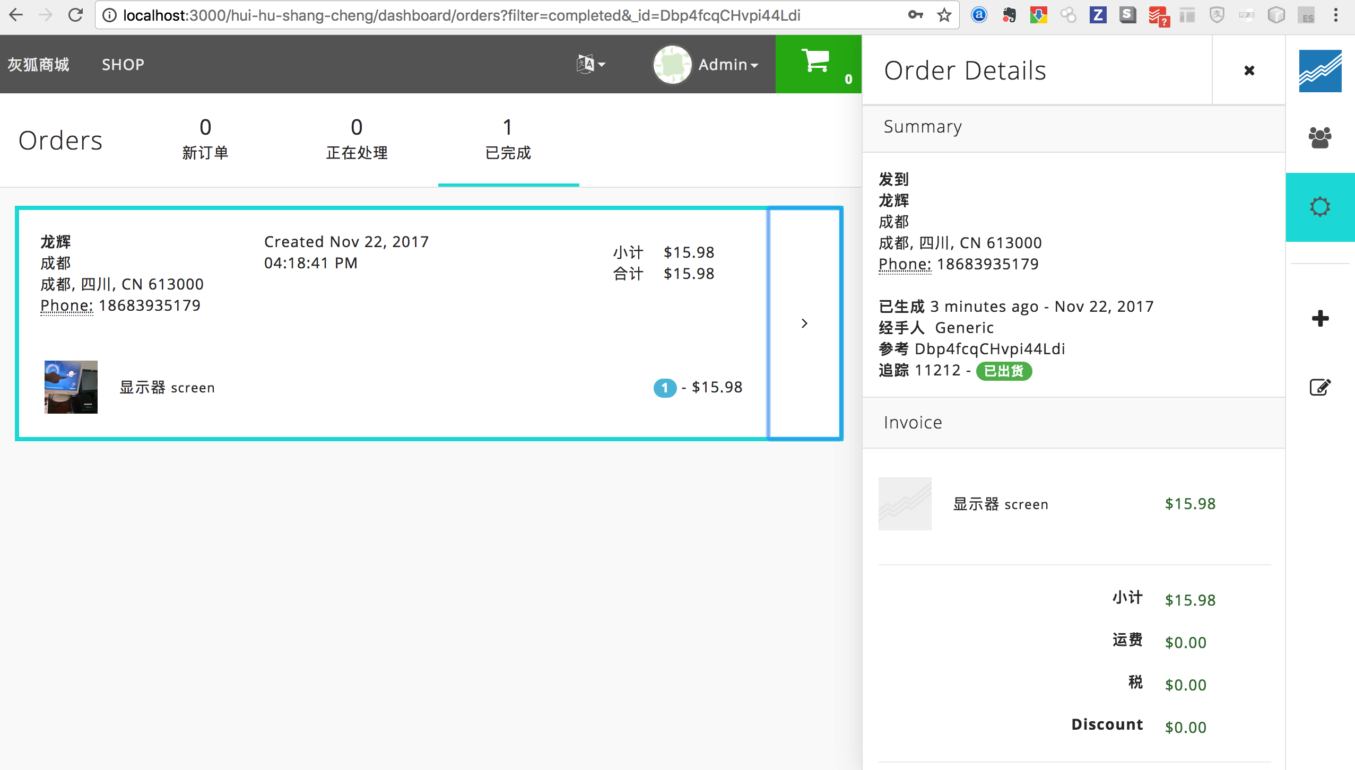Close the Order Details panel
Screen dimensions: 1355x770
pos(1249,71)
